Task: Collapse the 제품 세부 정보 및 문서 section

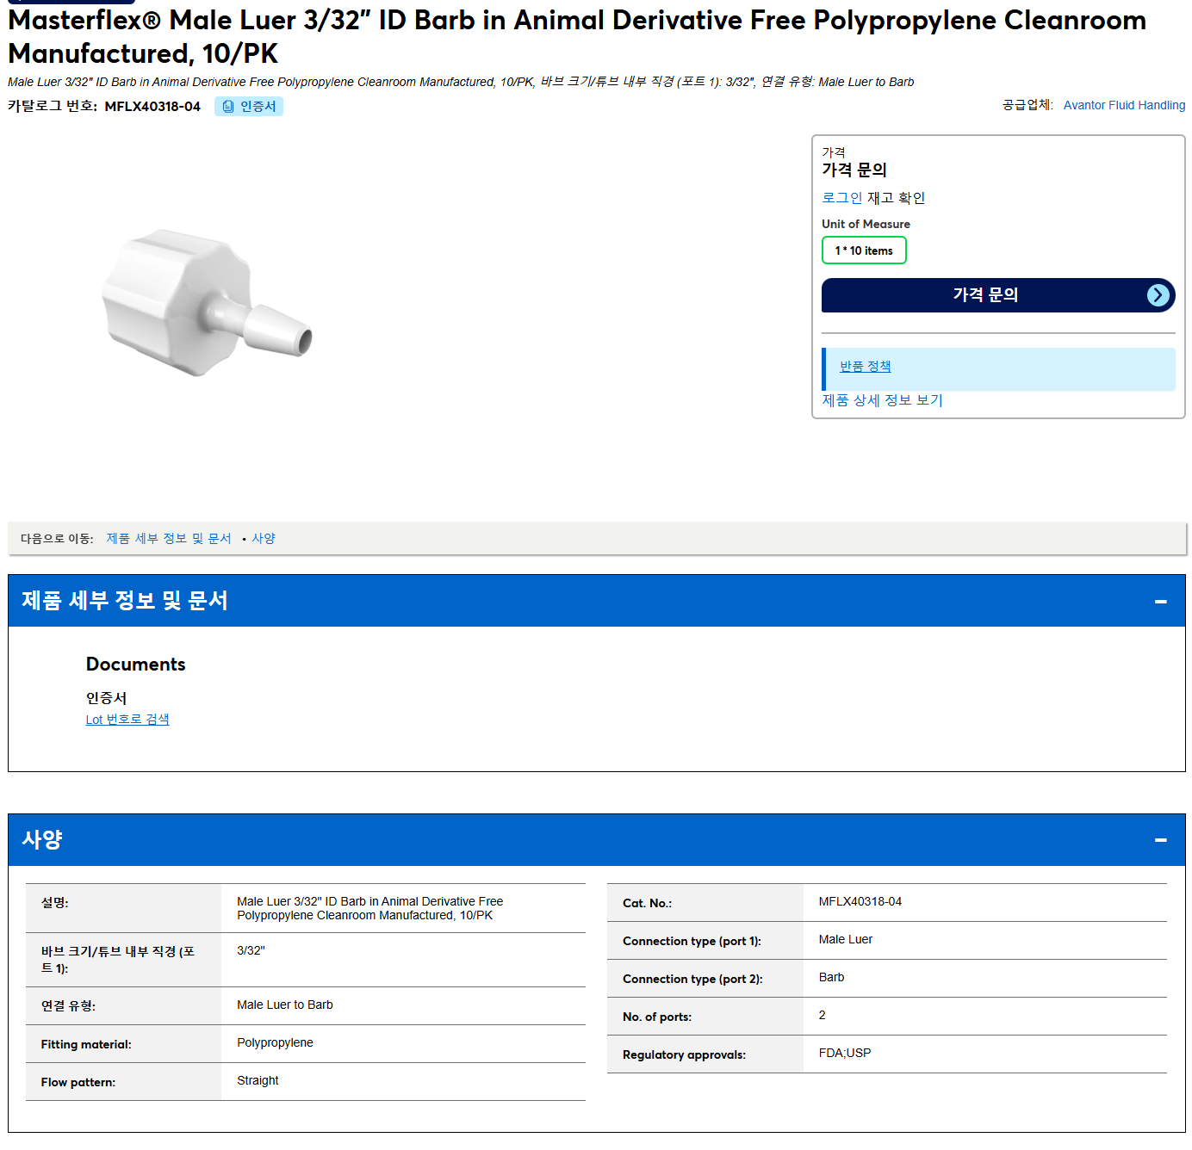Action: [x=1160, y=601]
